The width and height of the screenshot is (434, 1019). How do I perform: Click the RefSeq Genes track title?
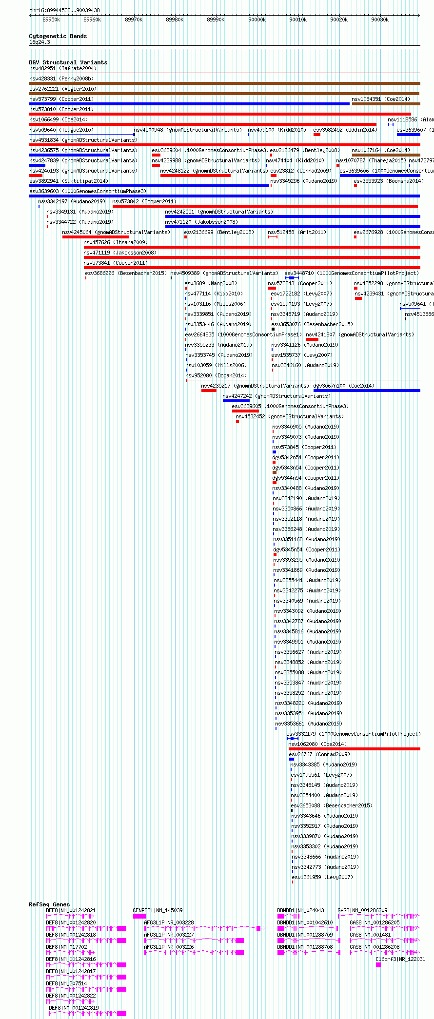(49, 904)
